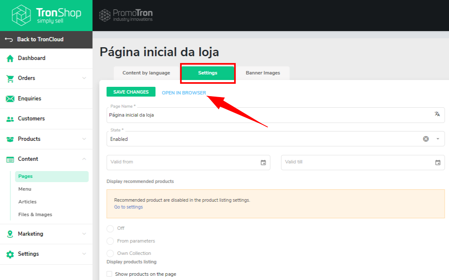
Task: Select Pages under Content
Action: pyautogui.click(x=52, y=176)
